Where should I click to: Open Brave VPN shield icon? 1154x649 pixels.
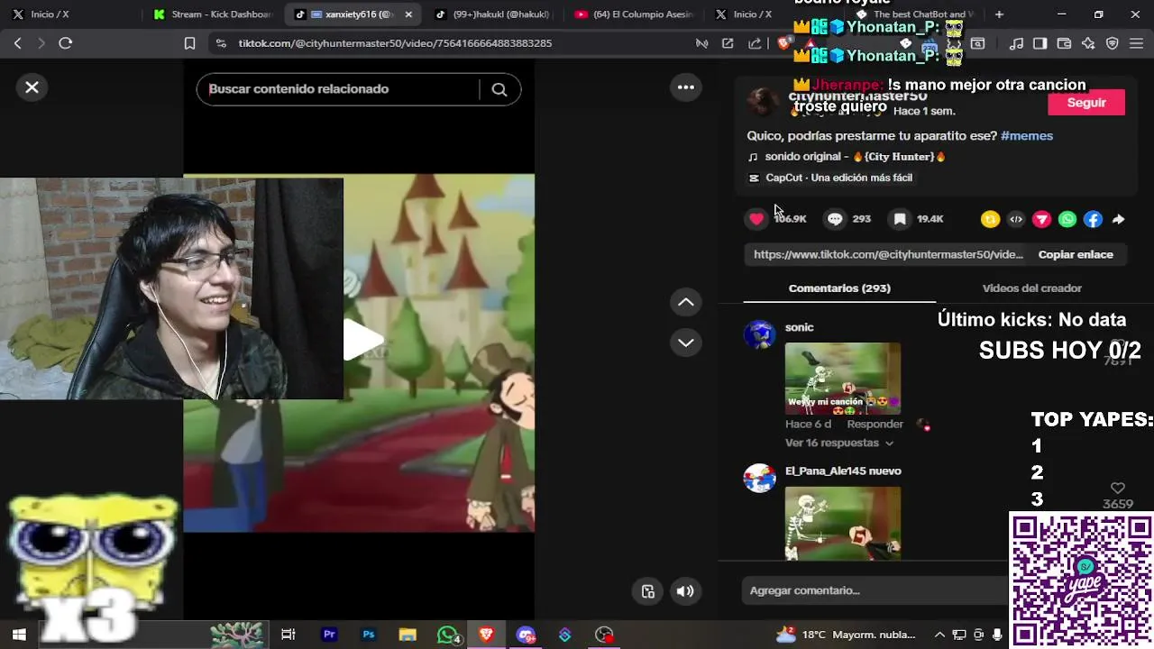[x=1113, y=43]
